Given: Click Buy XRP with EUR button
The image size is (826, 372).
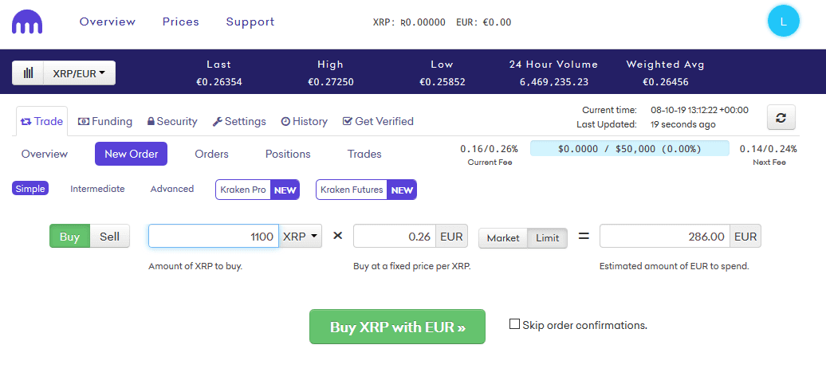Looking at the screenshot, I should coord(397,327).
